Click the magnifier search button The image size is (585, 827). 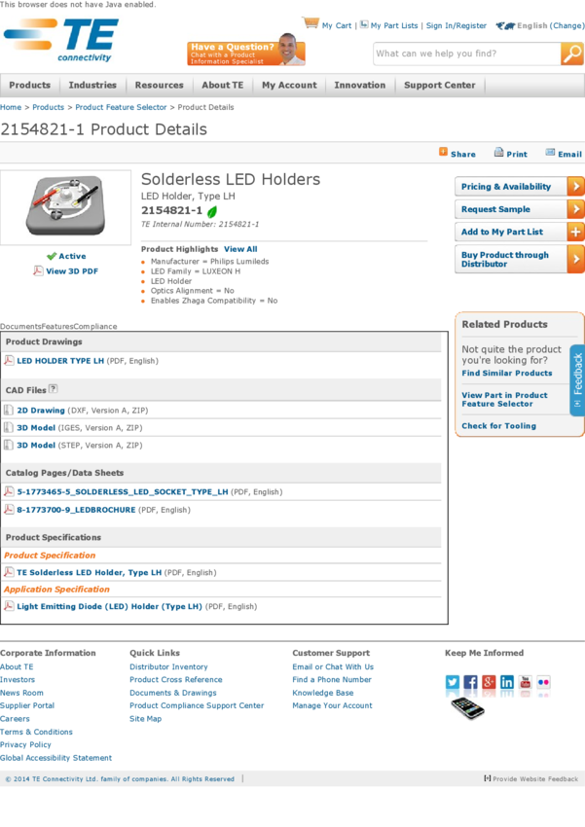tap(571, 54)
